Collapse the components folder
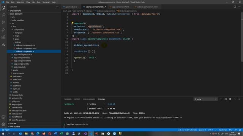Screen dimensions: 243x136 [19, 29]
